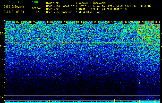Click the HROFFT program title text

click(x=16, y=2)
